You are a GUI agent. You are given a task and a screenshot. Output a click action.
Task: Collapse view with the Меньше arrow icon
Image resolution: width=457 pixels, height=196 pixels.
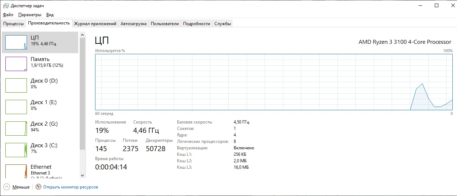(x=7, y=187)
